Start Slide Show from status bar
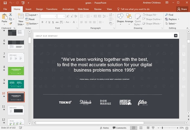The image size is (190, 130). [153, 128]
